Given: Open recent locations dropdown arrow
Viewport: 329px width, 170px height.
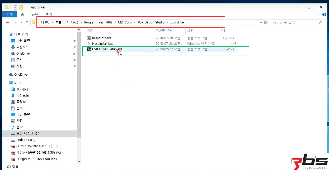Looking at the screenshot, I should click(x=21, y=23).
